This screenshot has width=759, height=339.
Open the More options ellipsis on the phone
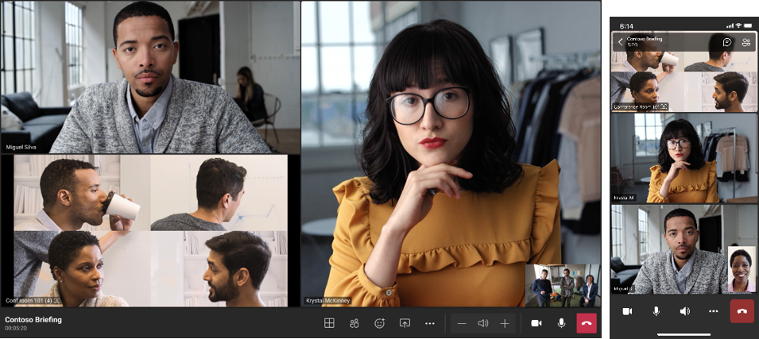point(713,311)
